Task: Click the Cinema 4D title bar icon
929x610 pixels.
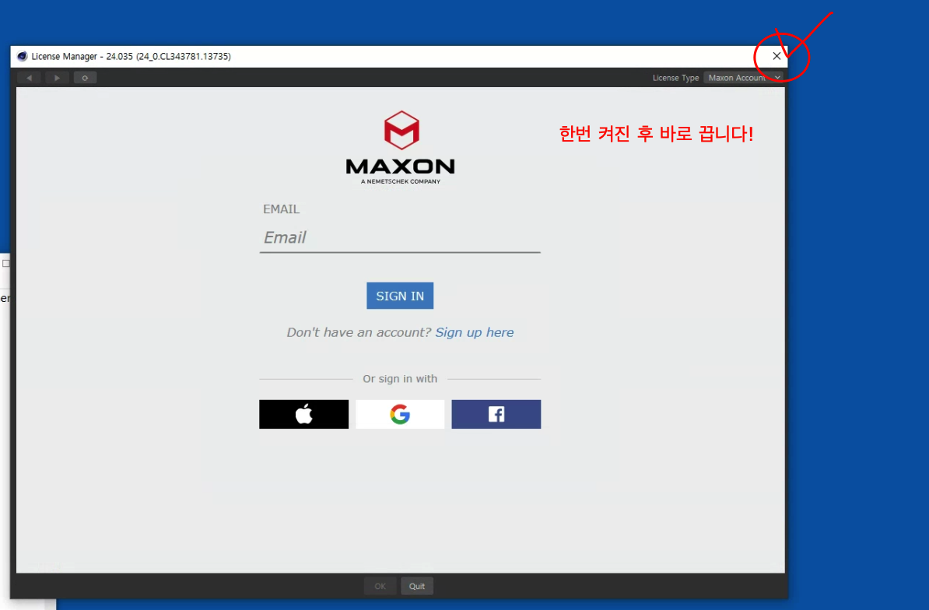Action: [x=23, y=56]
